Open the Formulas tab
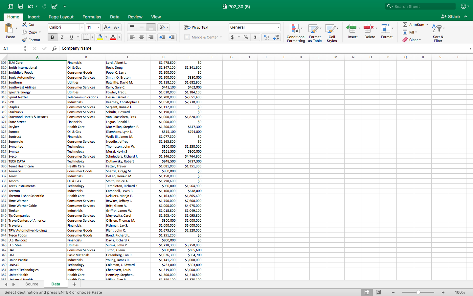This screenshot has width=473, height=296. pyautogui.click(x=92, y=17)
